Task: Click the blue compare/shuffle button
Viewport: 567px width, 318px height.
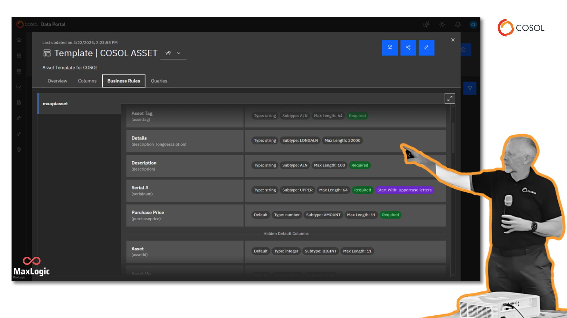Action: coord(390,48)
